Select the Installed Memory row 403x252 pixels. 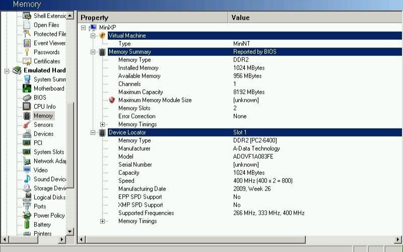(255, 68)
